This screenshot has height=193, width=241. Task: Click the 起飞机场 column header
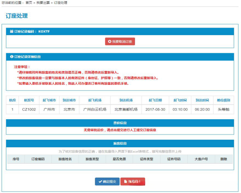coord(95,100)
